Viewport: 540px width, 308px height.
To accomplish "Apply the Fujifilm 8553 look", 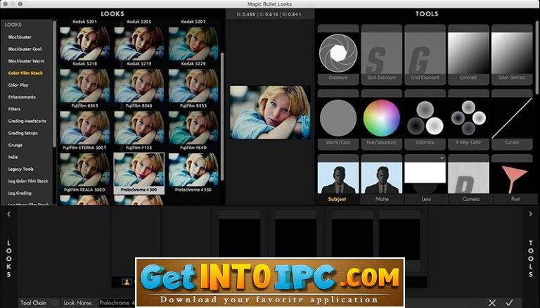I will [193, 86].
